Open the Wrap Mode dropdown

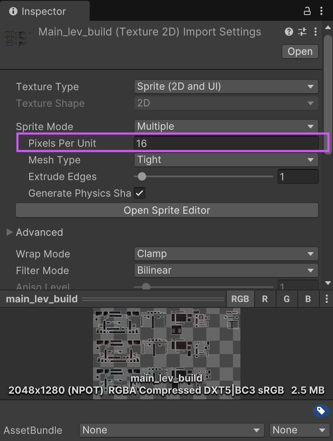(226, 254)
